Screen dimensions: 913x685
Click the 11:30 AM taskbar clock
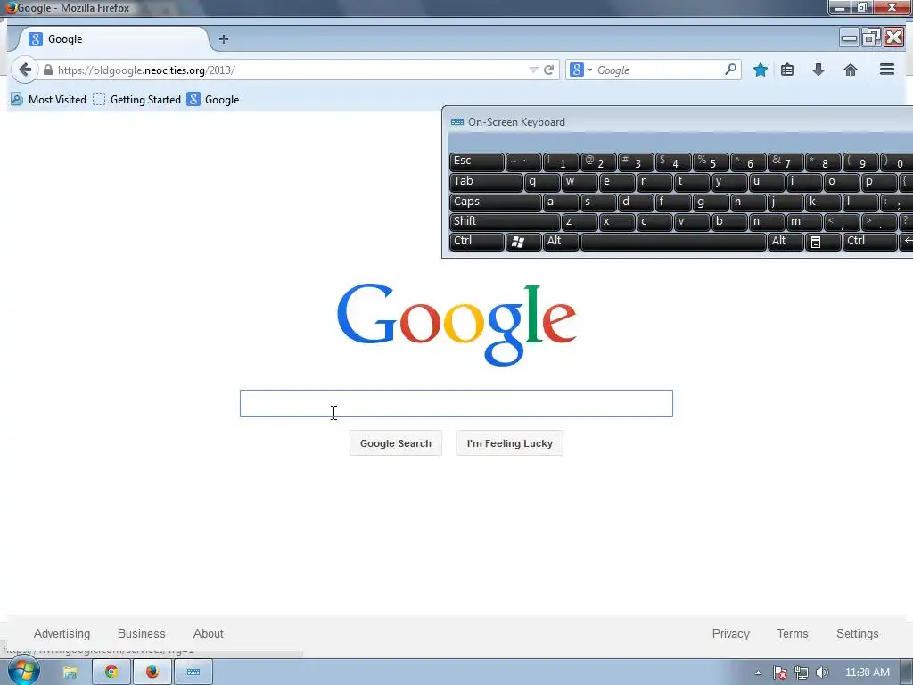(x=867, y=673)
